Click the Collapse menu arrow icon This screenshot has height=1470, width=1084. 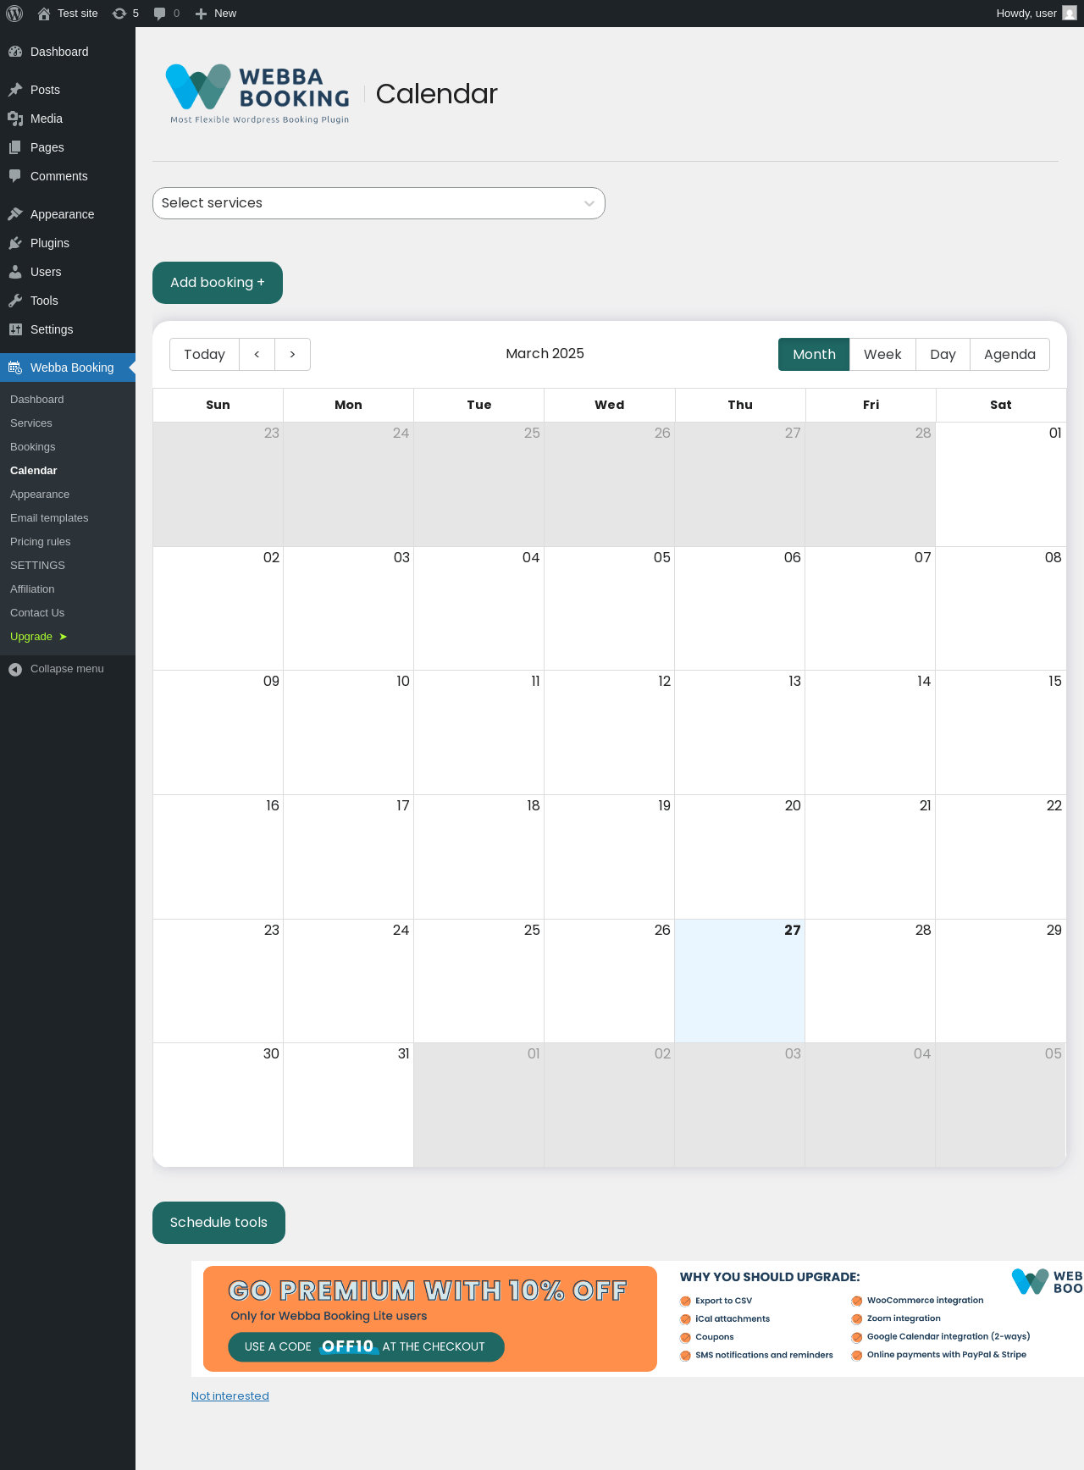(x=15, y=670)
